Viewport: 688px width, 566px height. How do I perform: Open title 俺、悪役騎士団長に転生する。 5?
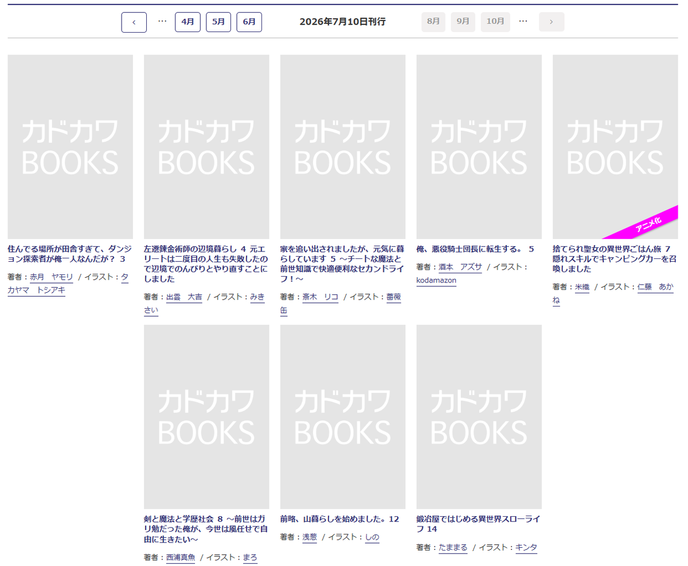pyautogui.click(x=475, y=249)
